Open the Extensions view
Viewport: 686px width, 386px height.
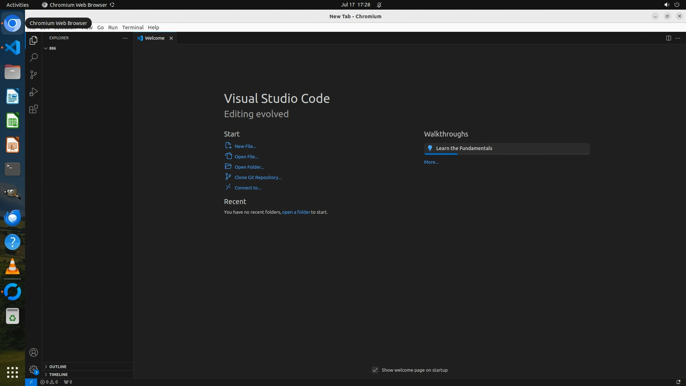[x=34, y=109]
